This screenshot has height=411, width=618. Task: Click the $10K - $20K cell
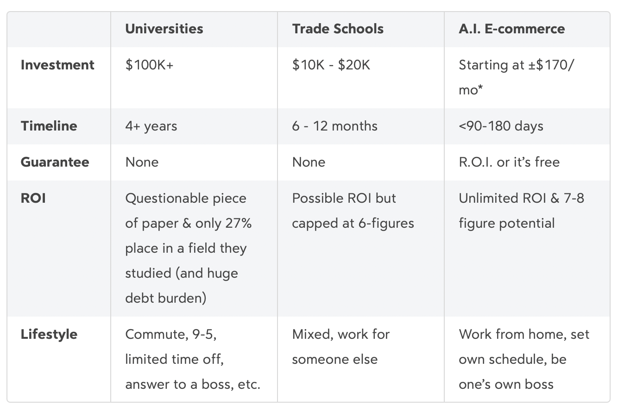[x=331, y=65]
